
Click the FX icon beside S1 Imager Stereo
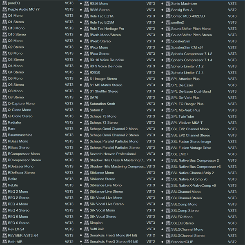(x=87, y=79)
